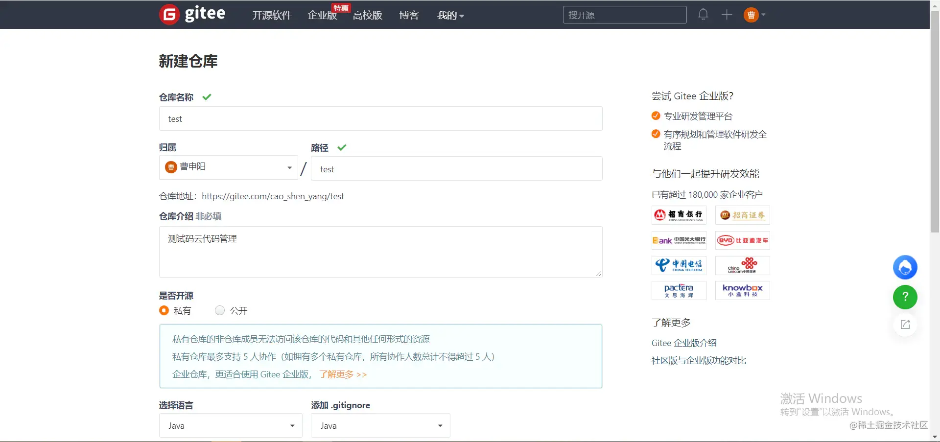Open the green help question icon
Image resolution: width=940 pixels, height=442 pixels.
(905, 297)
